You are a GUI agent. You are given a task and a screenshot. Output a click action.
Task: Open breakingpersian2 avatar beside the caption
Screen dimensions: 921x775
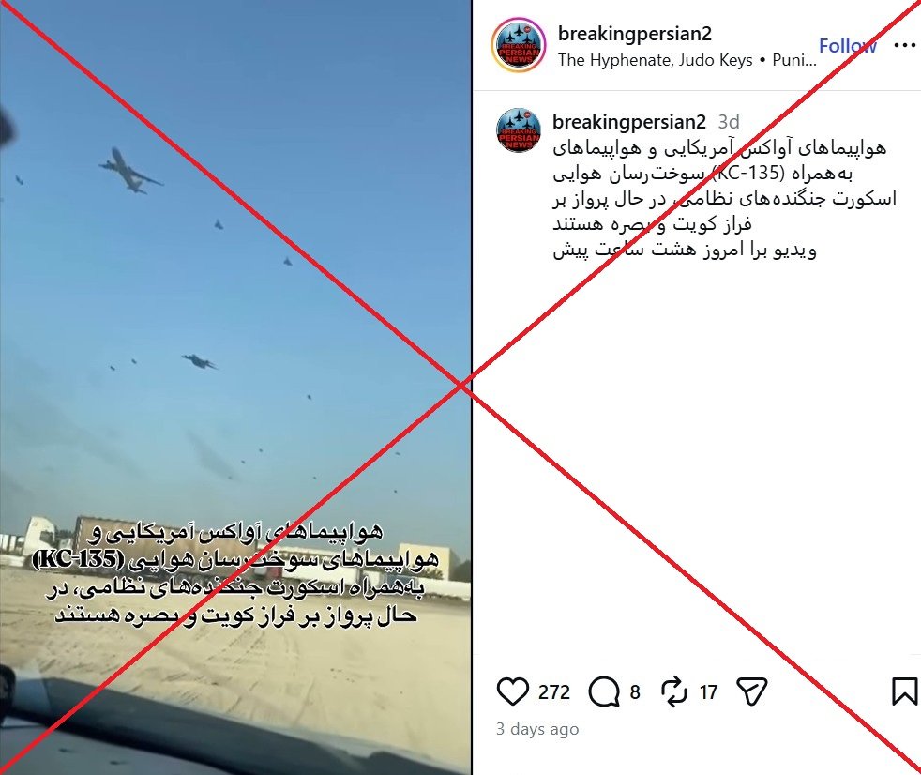click(x=519, y=129)
